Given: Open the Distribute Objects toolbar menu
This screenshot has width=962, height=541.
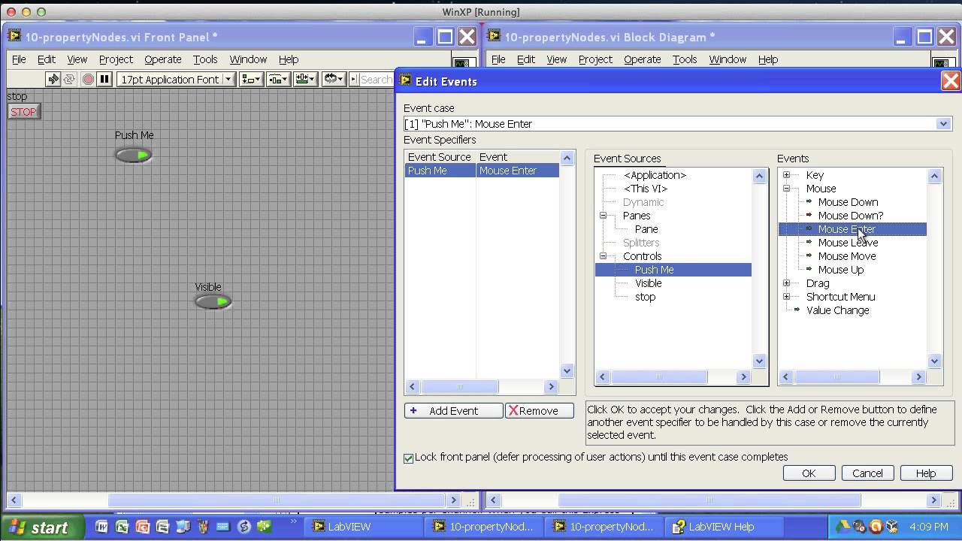Looking at the screenshot, I should point(278,79).
